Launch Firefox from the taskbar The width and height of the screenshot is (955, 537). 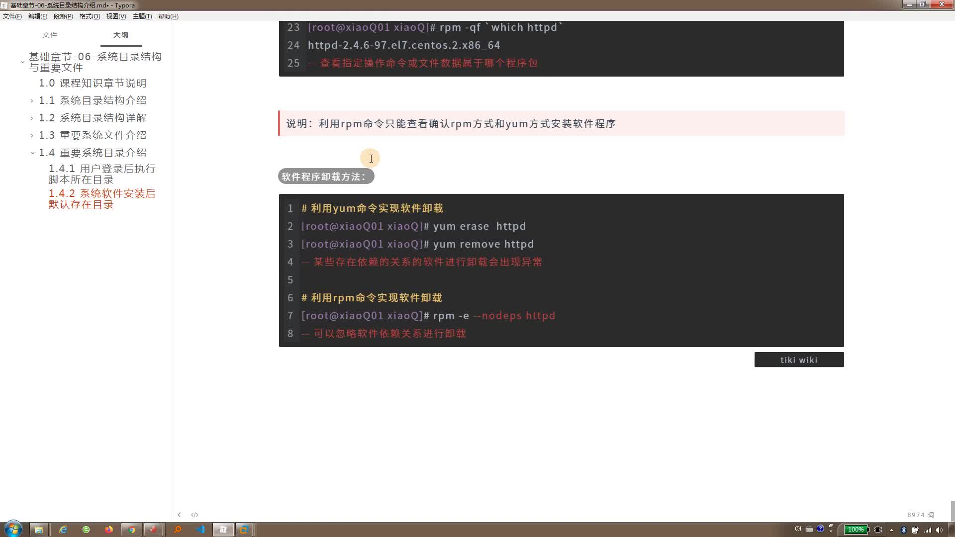tap(109, 530)
